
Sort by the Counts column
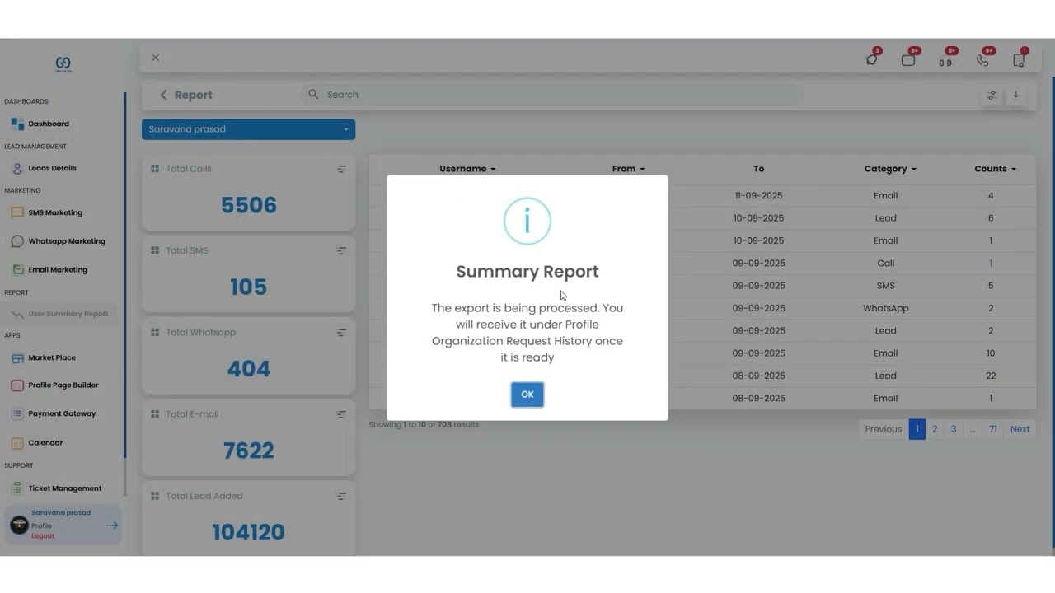pos(995,169)
